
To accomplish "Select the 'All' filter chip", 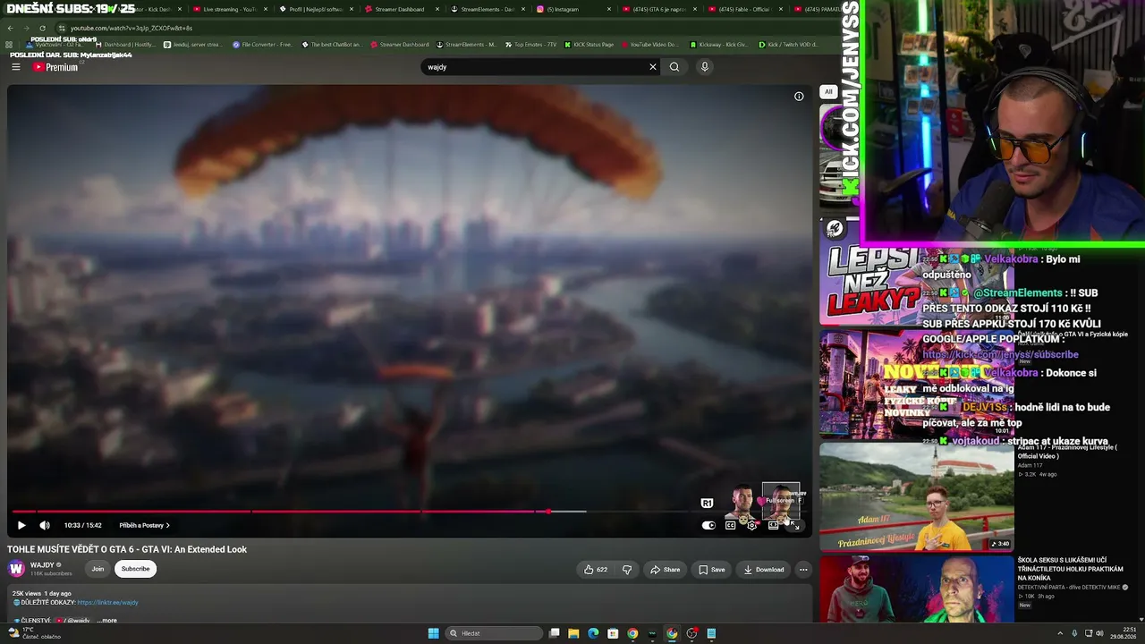I will [x=828, y=91].
